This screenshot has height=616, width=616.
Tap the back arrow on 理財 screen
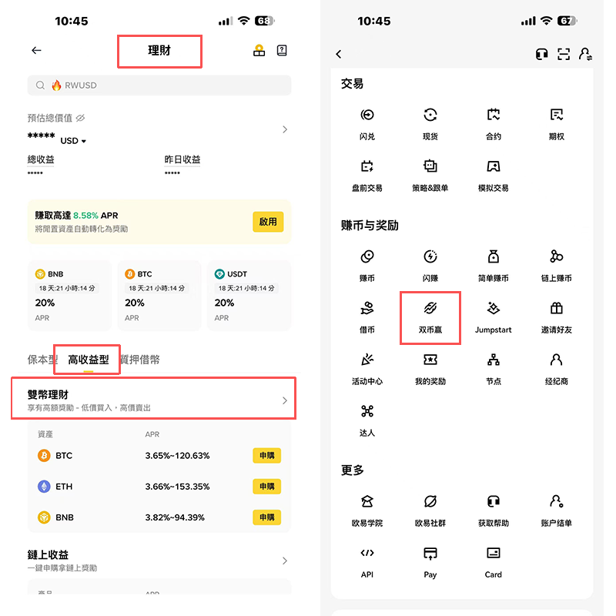pos(36,50)
